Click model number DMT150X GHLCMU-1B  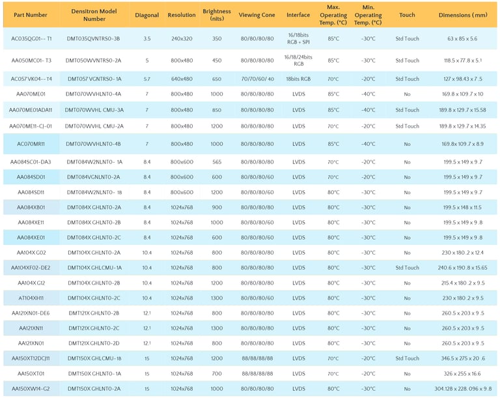[x=94, y=358]
